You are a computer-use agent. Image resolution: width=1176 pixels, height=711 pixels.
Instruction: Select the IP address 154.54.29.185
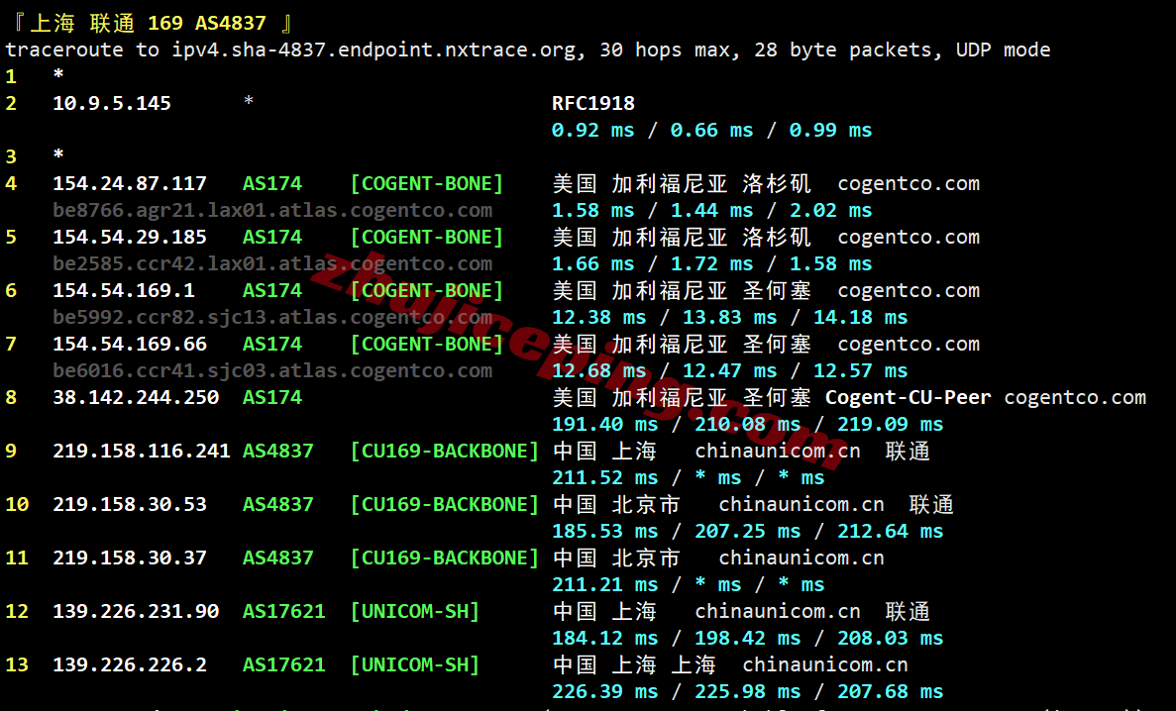130,237
